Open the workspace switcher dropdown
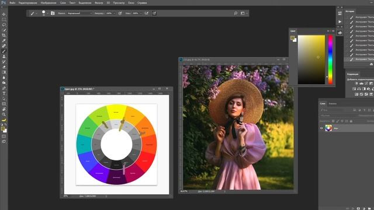The image size is (374, 210). 244,13
